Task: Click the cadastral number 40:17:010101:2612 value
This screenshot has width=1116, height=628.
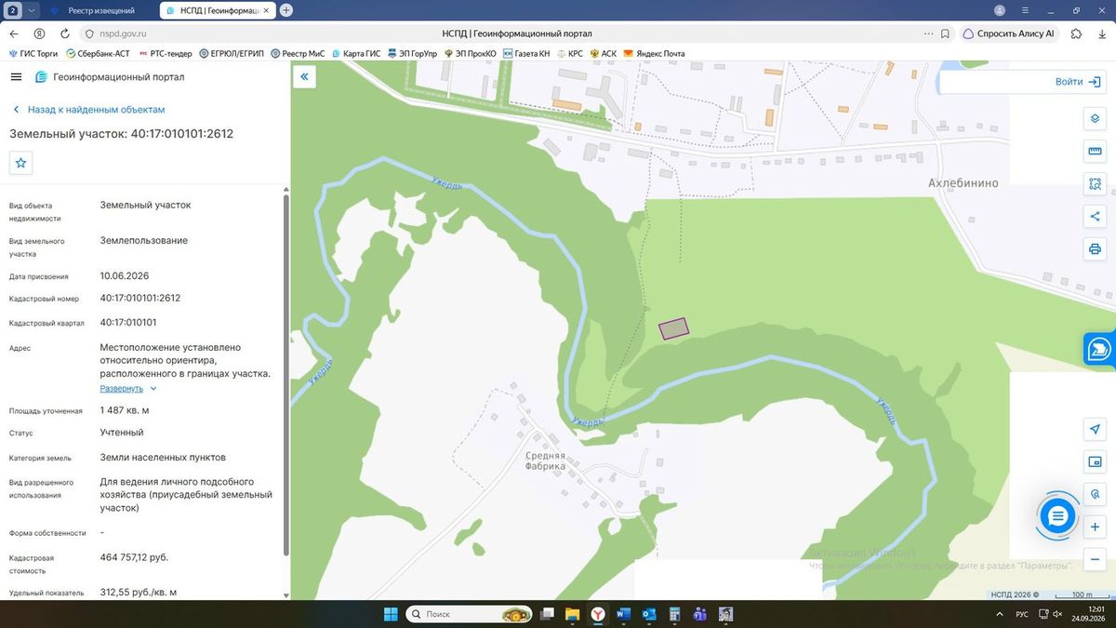Action: click(140, 299)
